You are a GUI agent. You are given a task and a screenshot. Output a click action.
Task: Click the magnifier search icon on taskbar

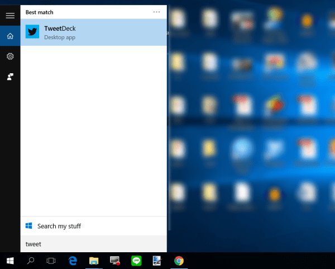(x=31, y=261)
